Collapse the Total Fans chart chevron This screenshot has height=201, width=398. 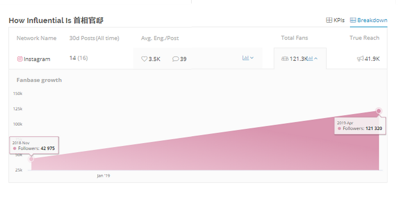pyautogui.click(x=316, y=59)
